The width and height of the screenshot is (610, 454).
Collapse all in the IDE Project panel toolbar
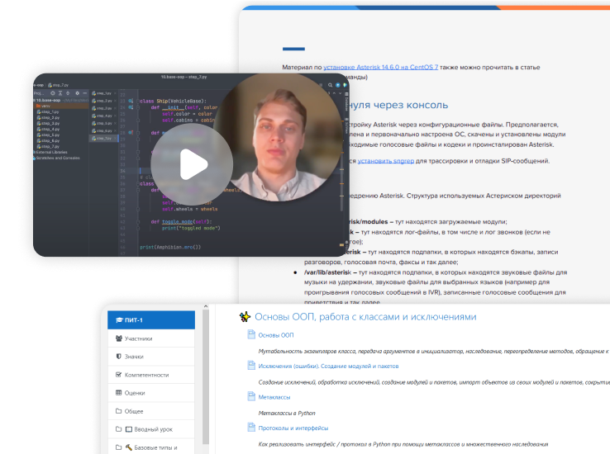(x=68, y=93)
